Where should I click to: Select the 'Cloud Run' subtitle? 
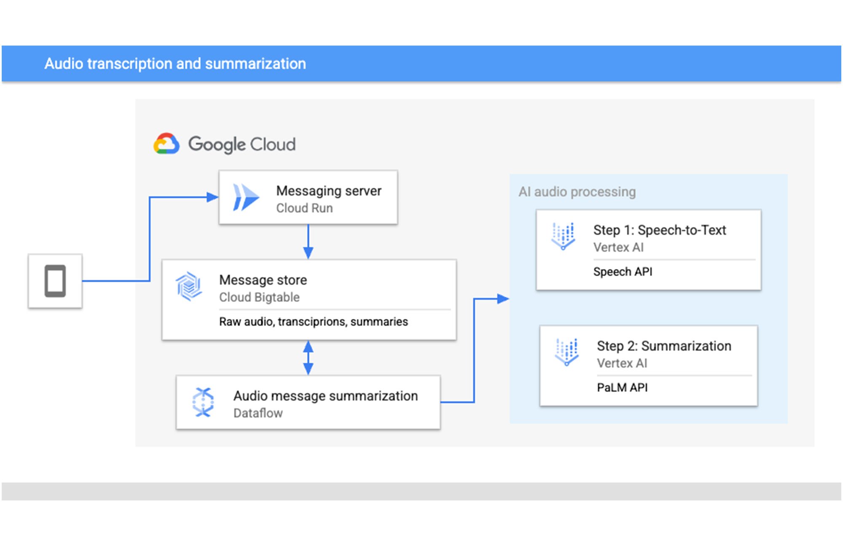point(304,208)
